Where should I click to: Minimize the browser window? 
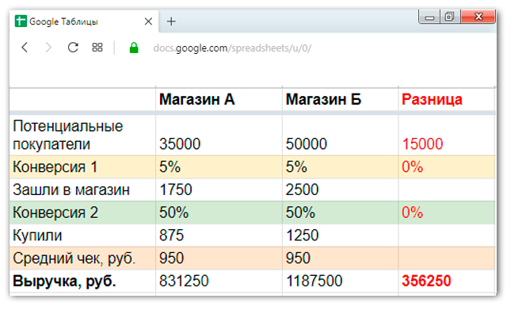tap(429, 17)
